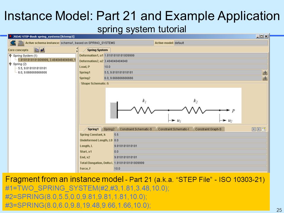284x213 pixels.
Task: Maximize the JSDAI STEP-Book window
Action: coord(262,36)
